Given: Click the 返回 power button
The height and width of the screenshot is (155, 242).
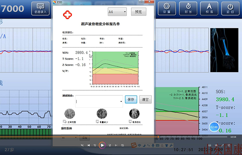Looking at the screenshot, I should 231,9.
